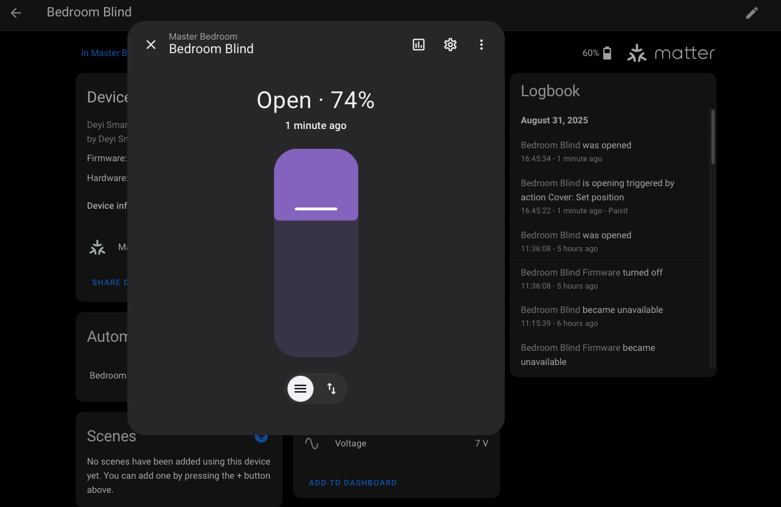Close the Bedroom Blind dialog
Image resolution: width=781 pixels, height=507 pixels.
pos(151,45)
